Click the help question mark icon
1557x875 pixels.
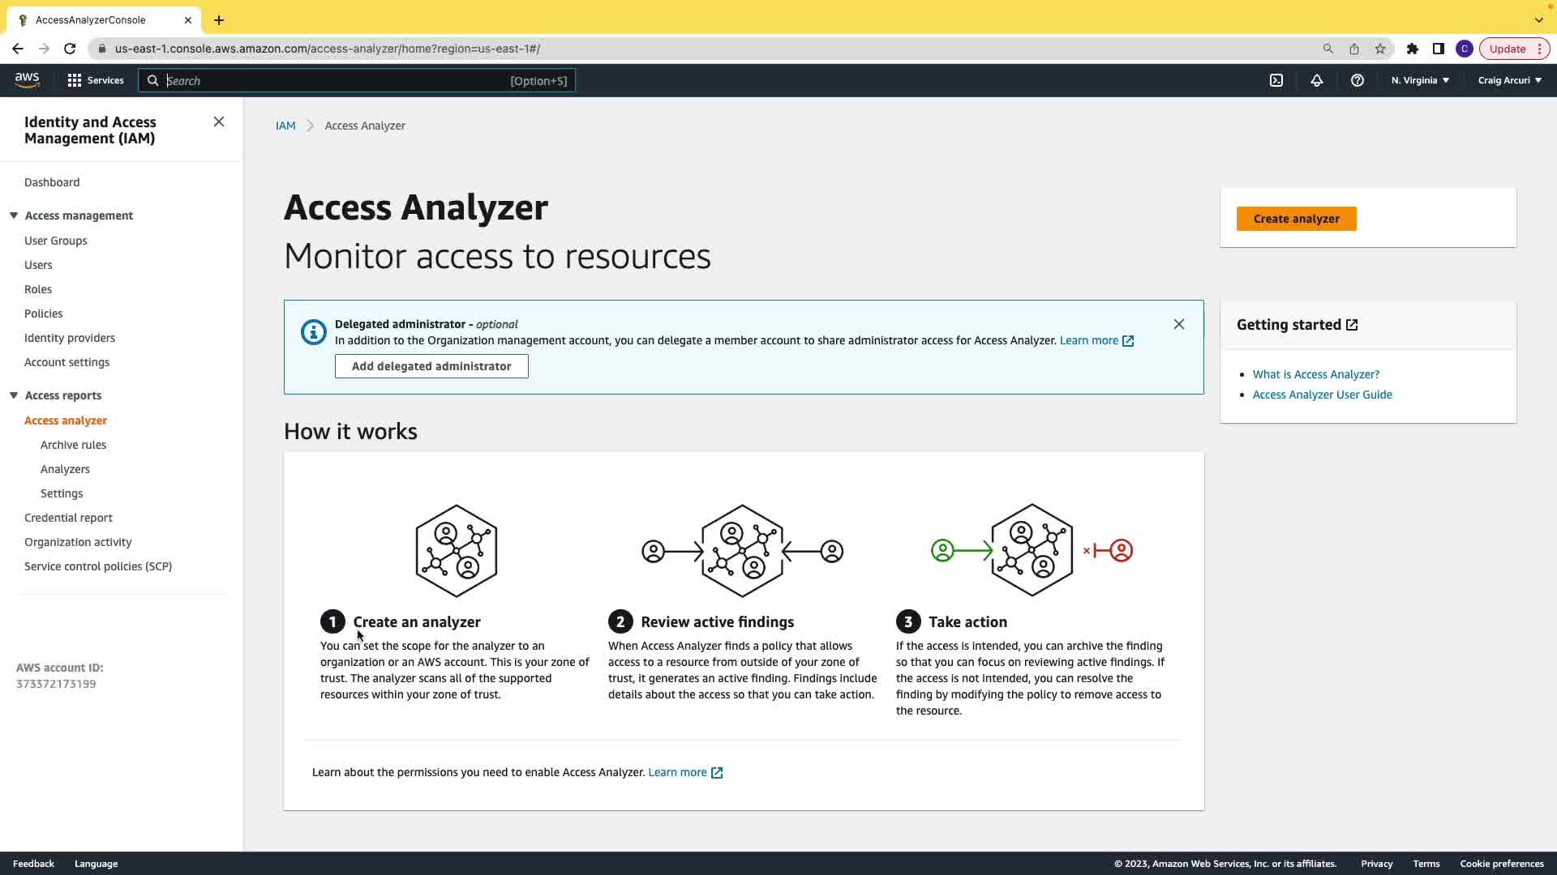click(x=1358, y=80)
